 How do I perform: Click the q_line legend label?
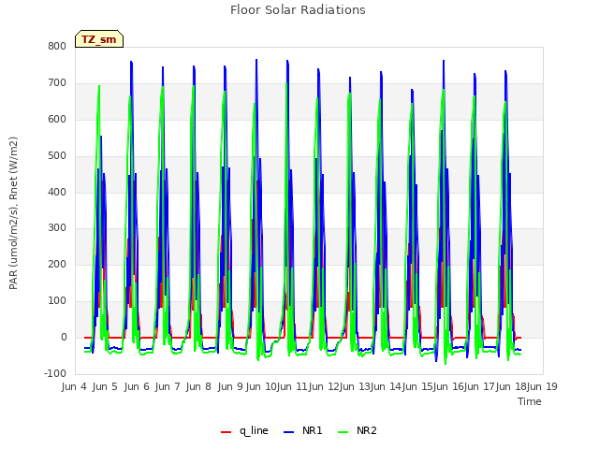(x=254, y=430)
